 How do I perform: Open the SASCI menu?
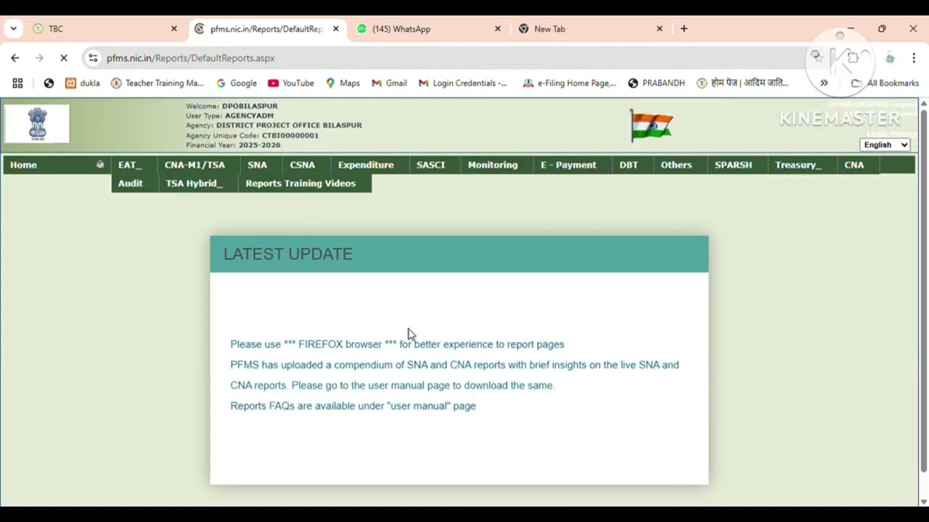coord(430,165)
